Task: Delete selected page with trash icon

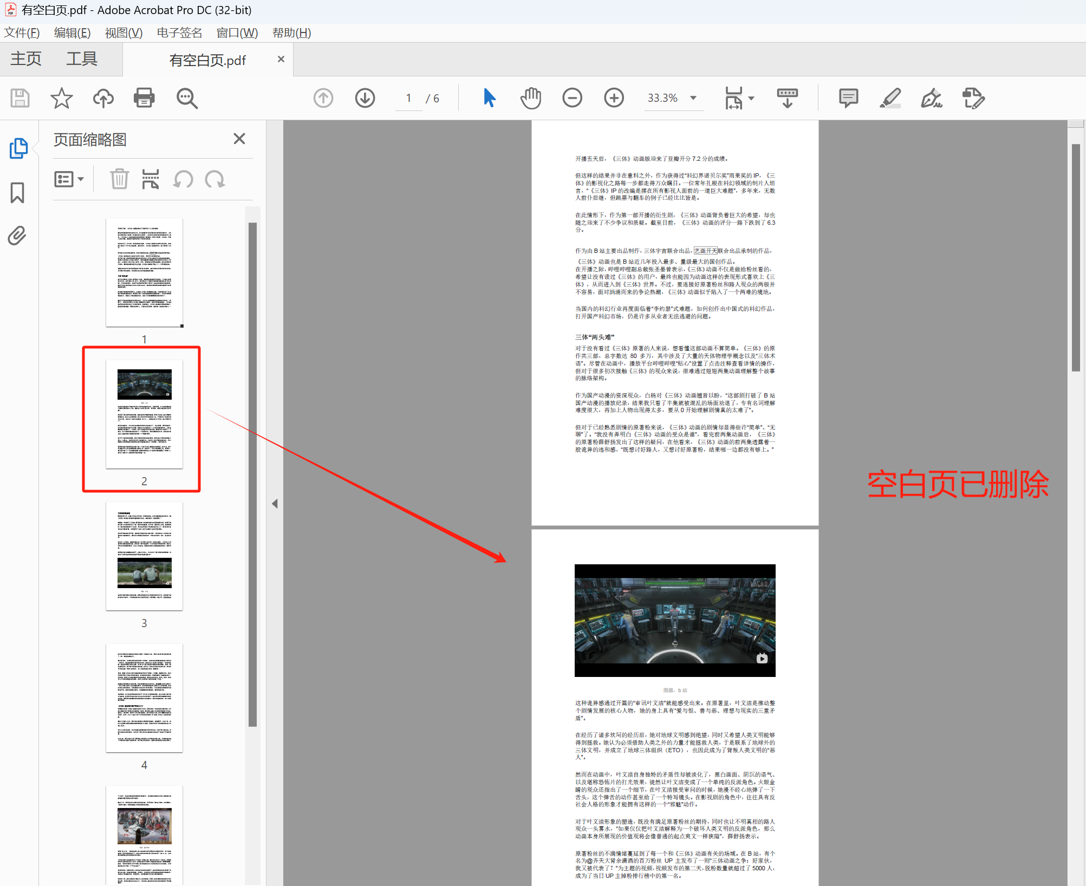Action: click(119, 179)
